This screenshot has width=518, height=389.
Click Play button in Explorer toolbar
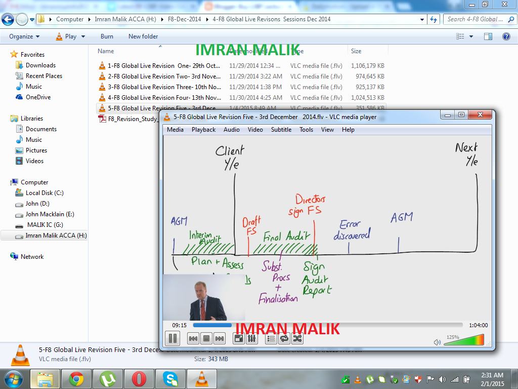[x=66, y=36]
